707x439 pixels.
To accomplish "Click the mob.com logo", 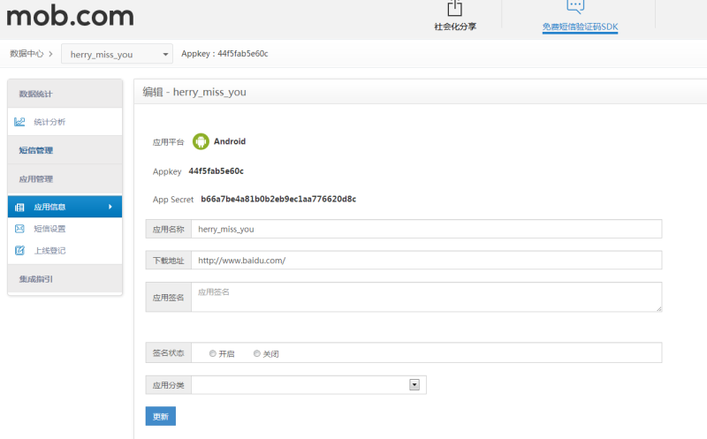I will click(x=71, y=15).
